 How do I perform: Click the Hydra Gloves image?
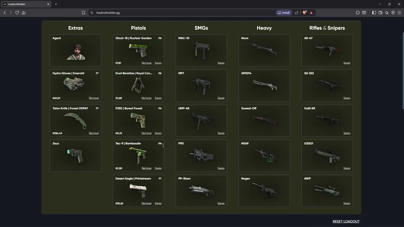tap(74, 84)
